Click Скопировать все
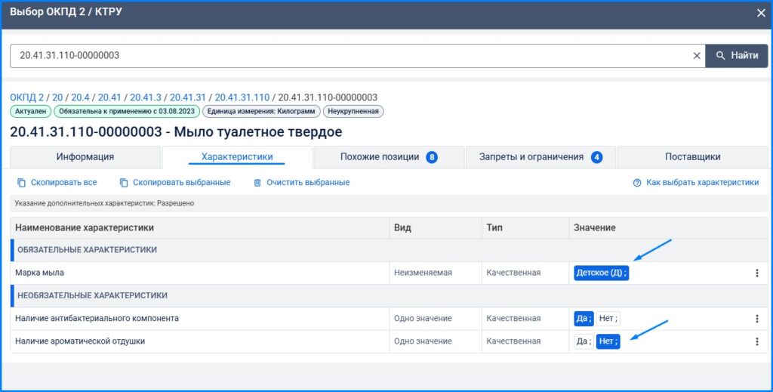The width and height of the screenshot is (773, 392). (x=57, y=183)
